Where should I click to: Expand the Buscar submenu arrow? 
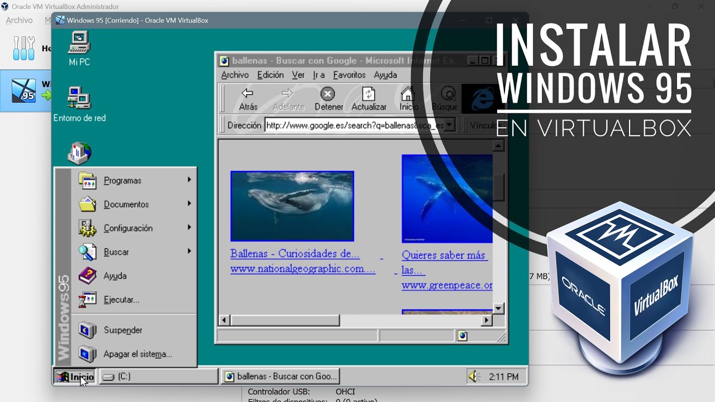pos(189,251)
